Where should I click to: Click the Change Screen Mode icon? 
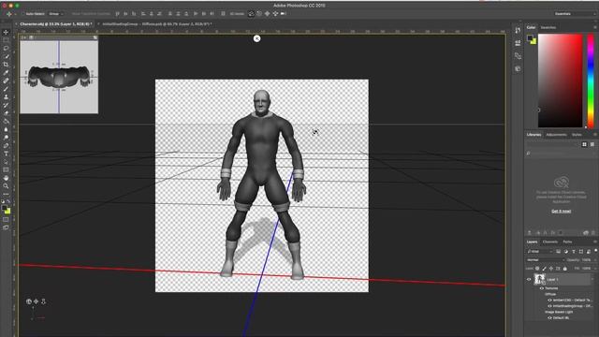point(6,227)
